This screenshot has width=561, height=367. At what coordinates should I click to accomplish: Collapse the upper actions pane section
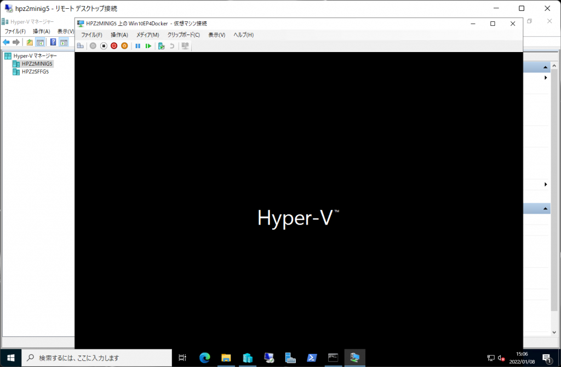(x=545, y=67)
